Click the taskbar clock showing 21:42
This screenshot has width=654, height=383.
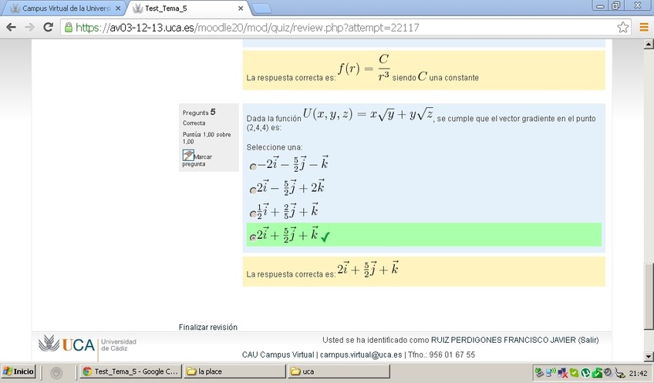tap(639, 372)
